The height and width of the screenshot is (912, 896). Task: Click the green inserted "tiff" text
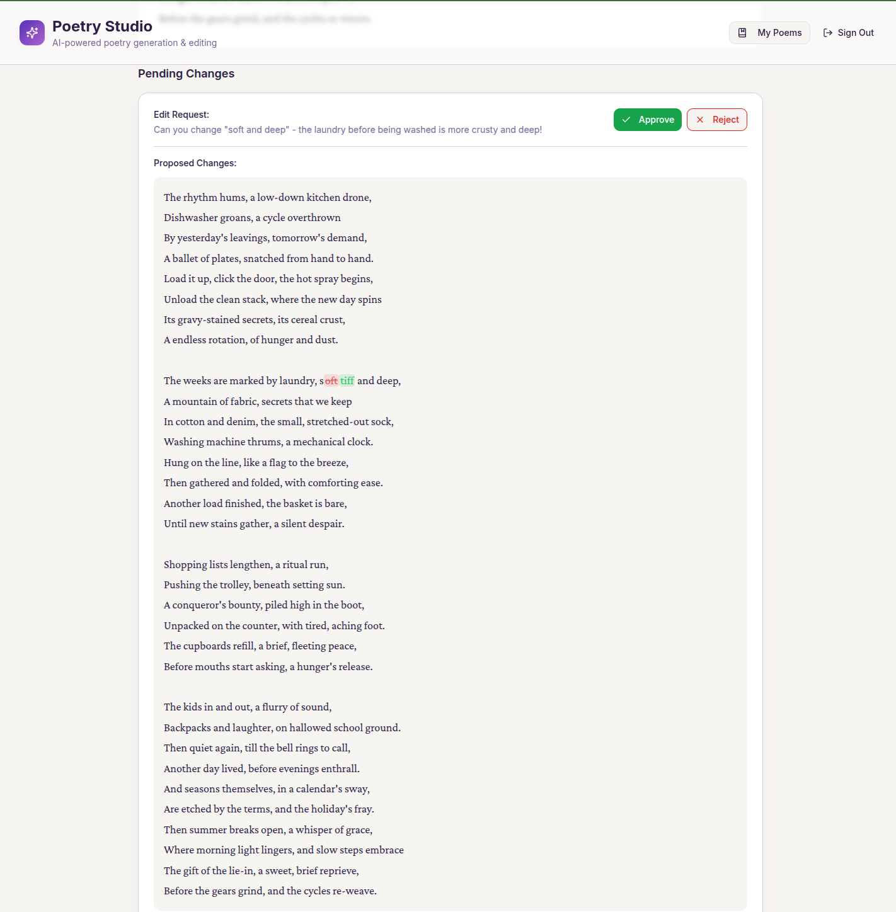pyautogui.click(x=347, y=381)
